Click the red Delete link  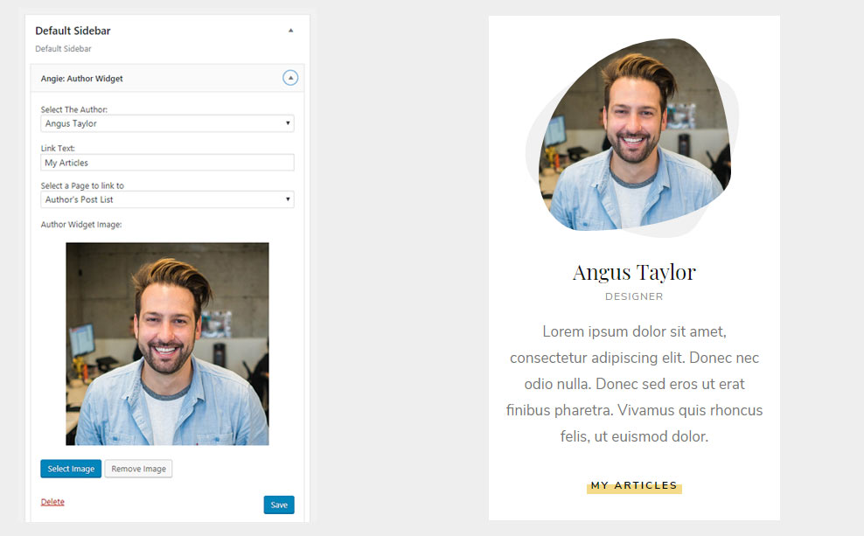pos(52,502)
